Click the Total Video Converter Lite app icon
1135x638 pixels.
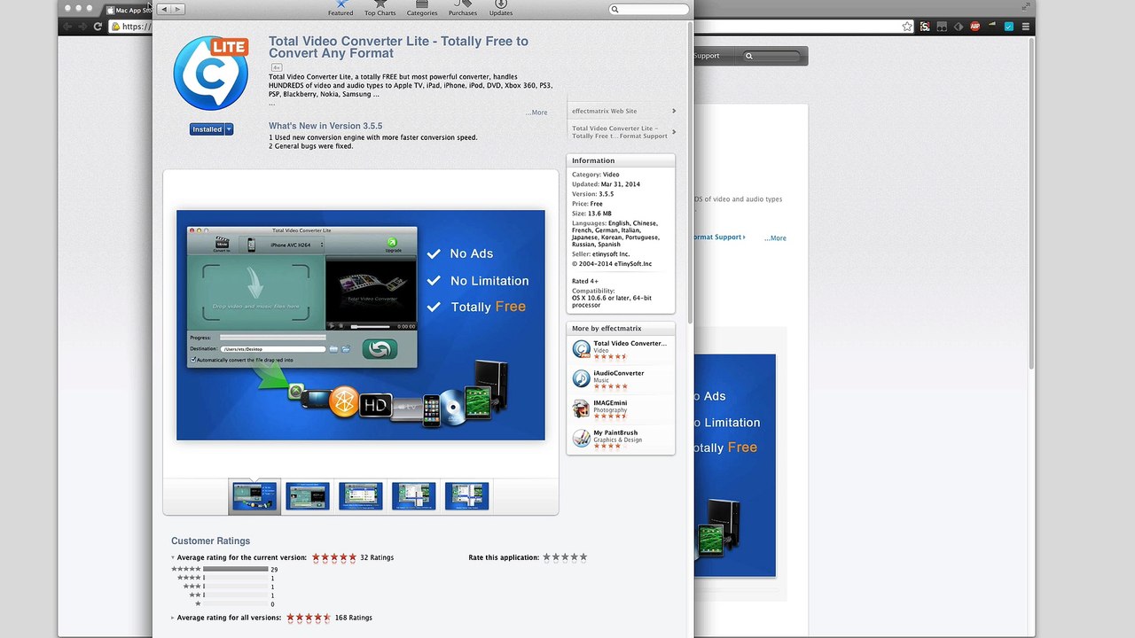click(x=210, y=74)
